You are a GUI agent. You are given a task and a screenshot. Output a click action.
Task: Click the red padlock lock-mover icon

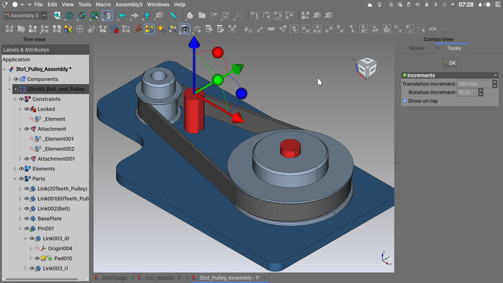pyautogui.click(x=114, y=29)
